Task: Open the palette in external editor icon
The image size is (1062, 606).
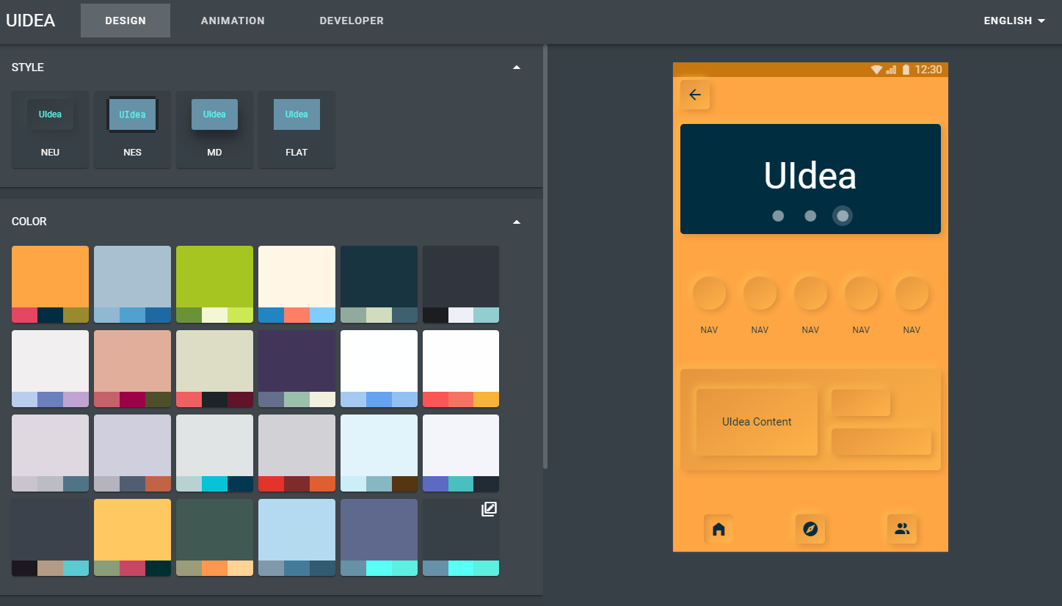Action: click(488, 508)
